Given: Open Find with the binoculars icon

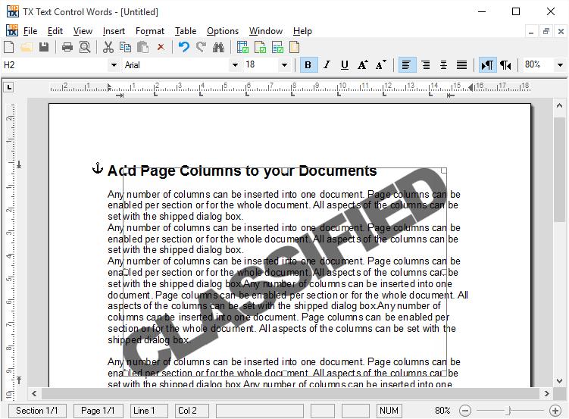Looking at the screenshot, I should click(x=218, y=47).
